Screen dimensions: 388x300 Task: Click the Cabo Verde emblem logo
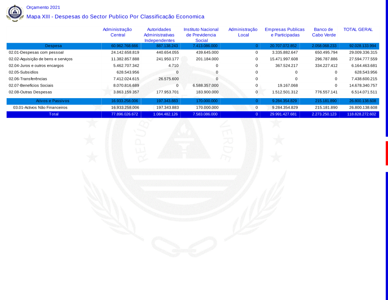pos(15,13)
